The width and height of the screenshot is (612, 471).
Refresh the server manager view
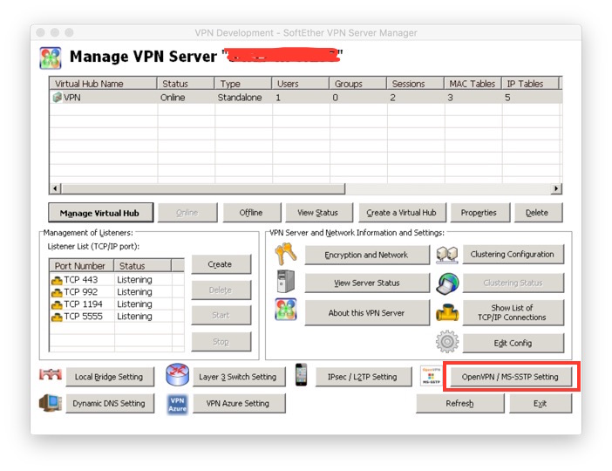click(x=459, y=403)
